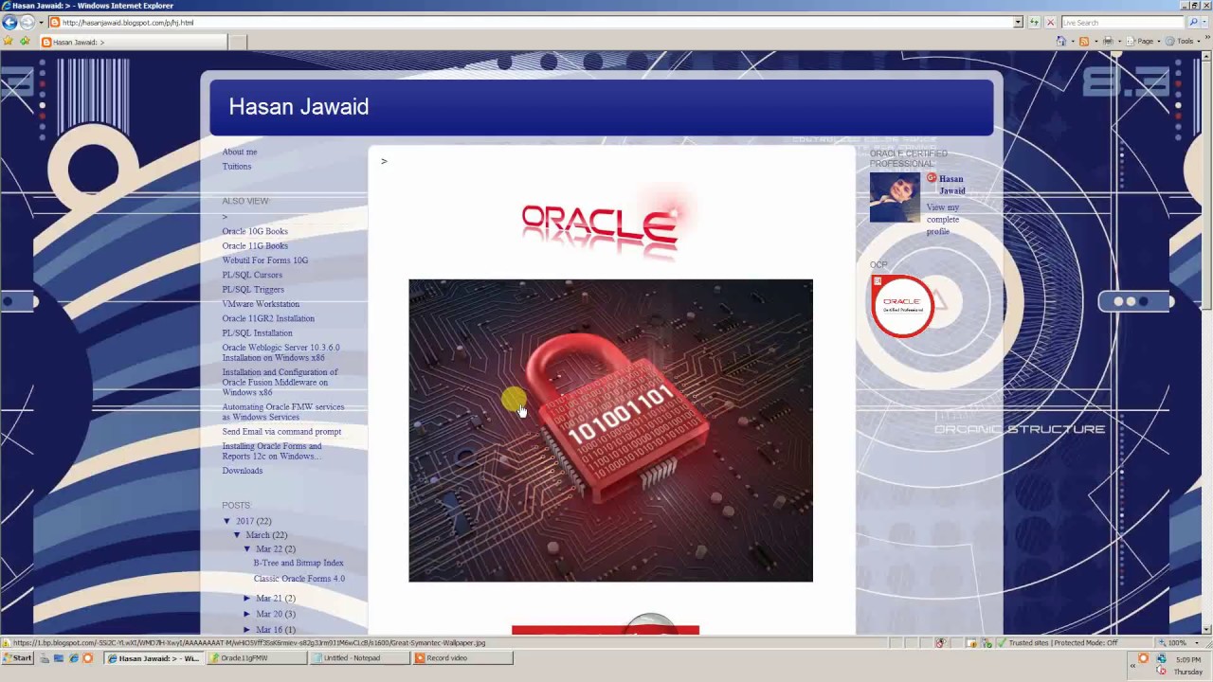The height and width of the screenshot is (682, 1213).
Task: Open Send Email via command prompt link
Action: pyautogui.click(x=281, y=432)
